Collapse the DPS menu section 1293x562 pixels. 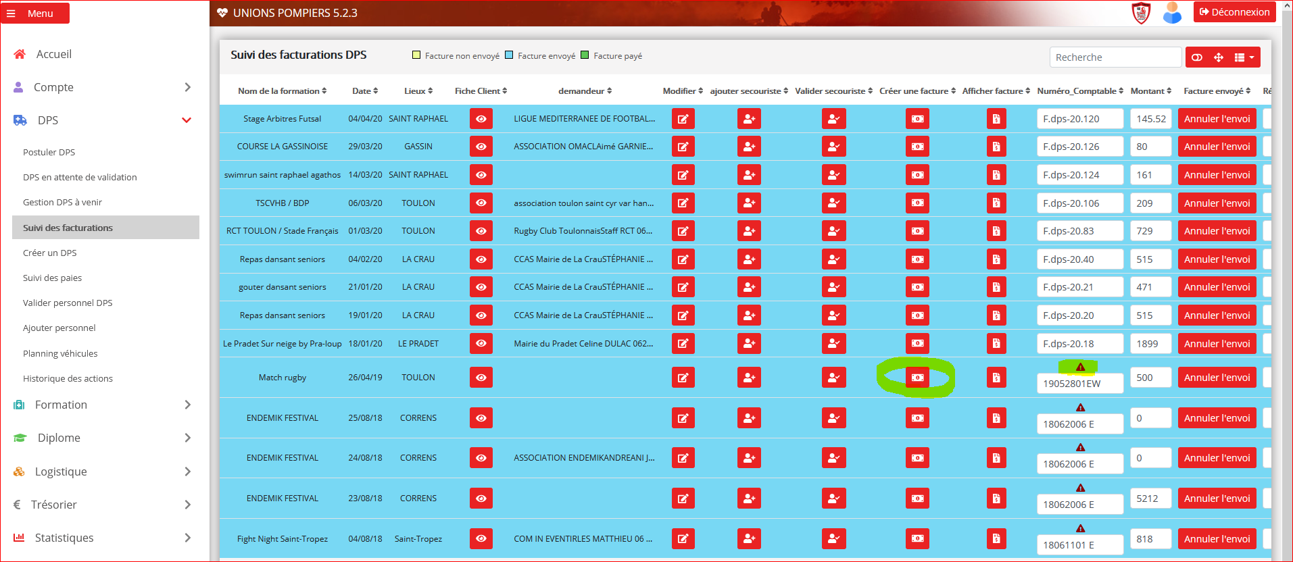105,120
